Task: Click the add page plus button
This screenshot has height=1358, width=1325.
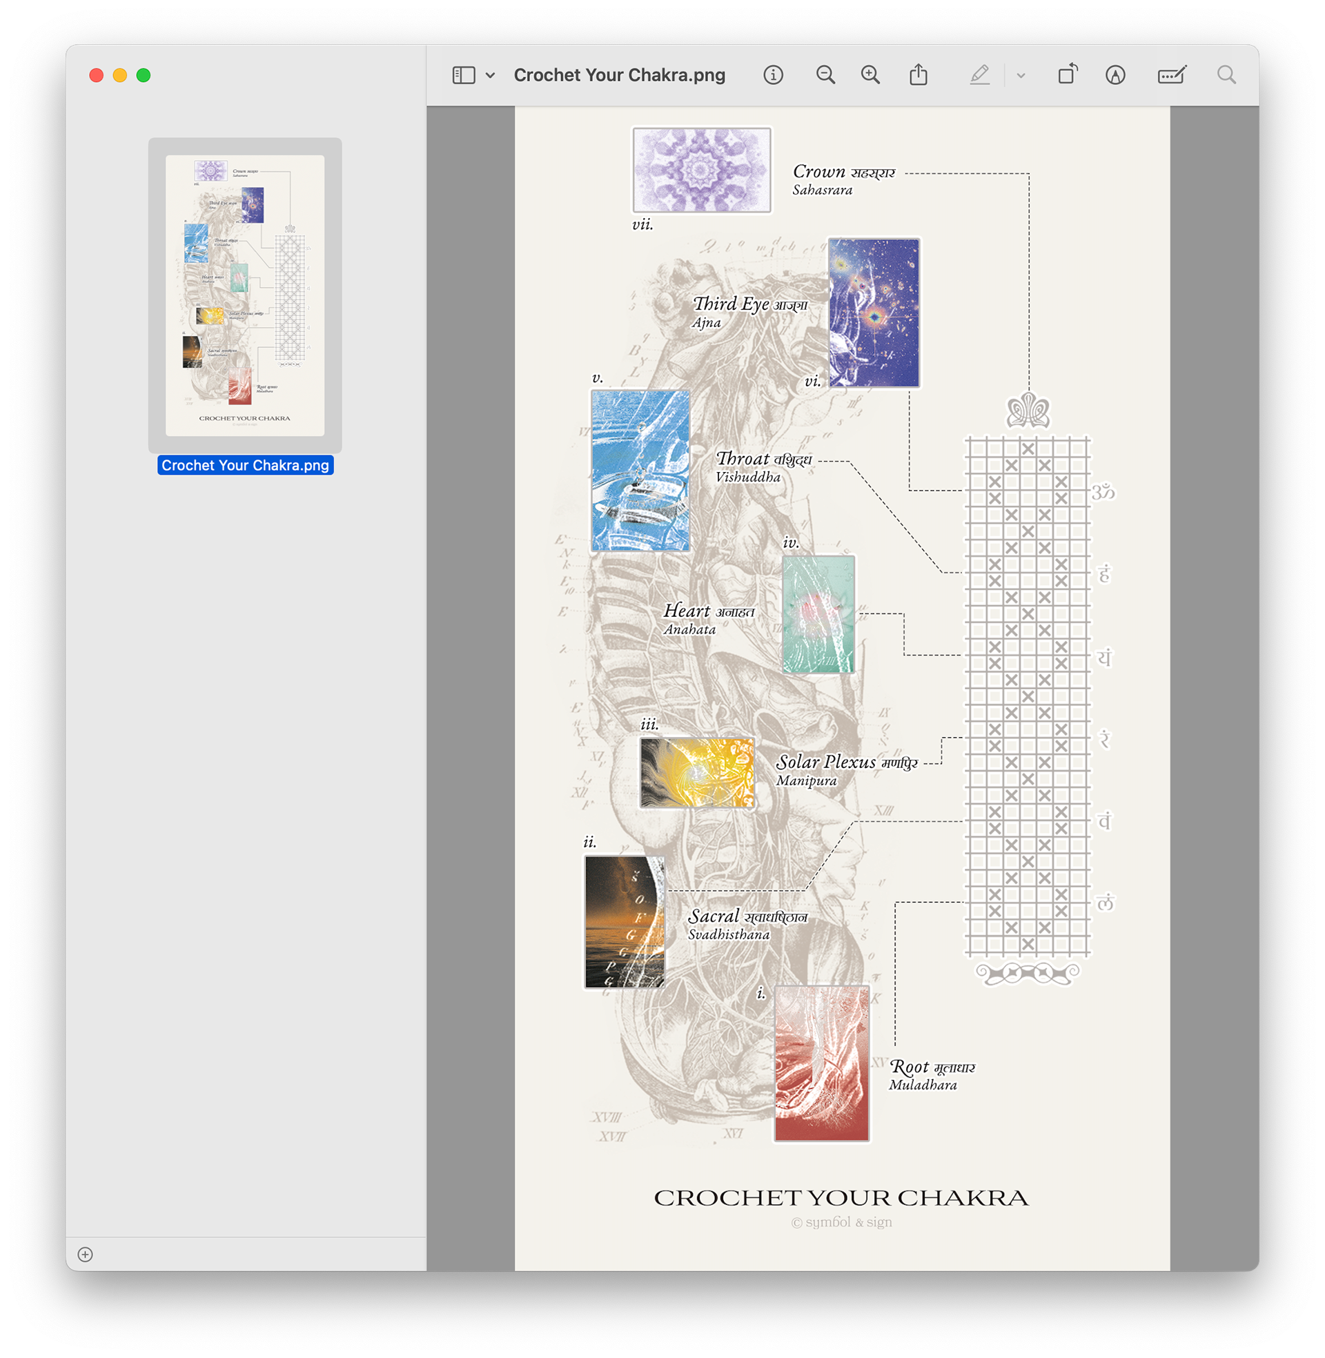Action: 86,1254
